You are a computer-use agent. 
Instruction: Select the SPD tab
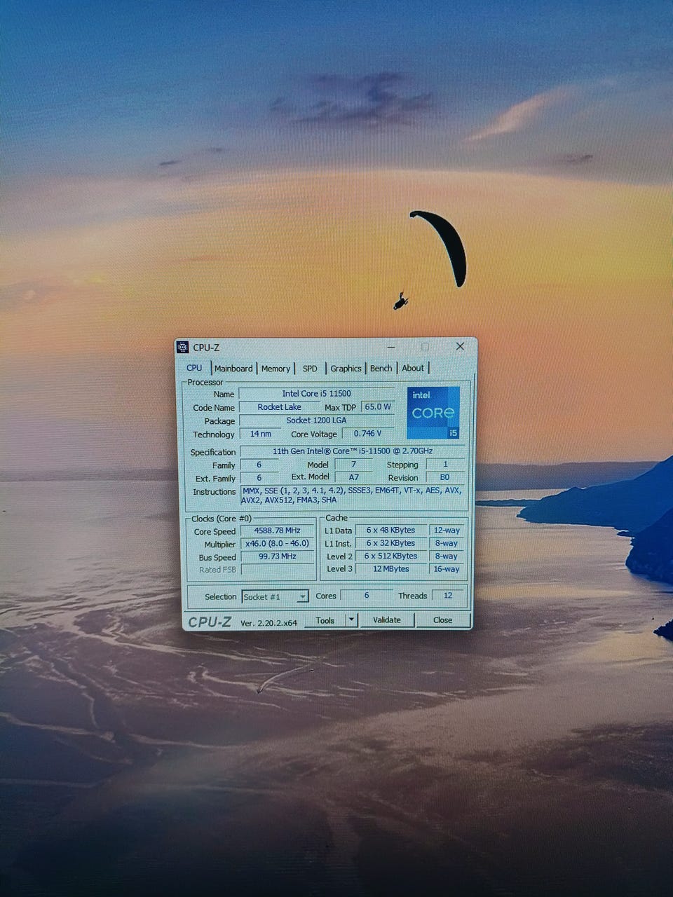coord(310,369)
